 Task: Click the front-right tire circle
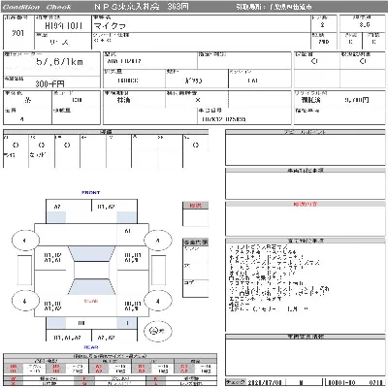157,241
